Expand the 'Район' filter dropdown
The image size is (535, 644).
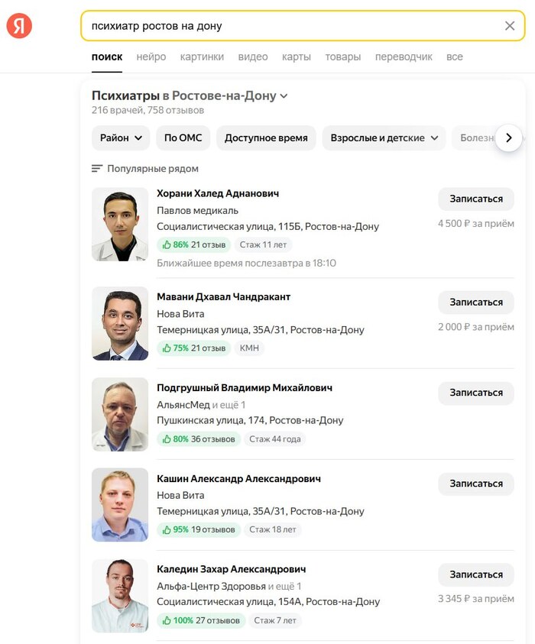[121, 138]
